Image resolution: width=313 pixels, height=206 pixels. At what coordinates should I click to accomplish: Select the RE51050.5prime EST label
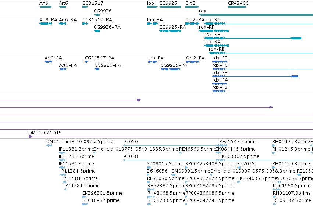click(x=166, y=178)
